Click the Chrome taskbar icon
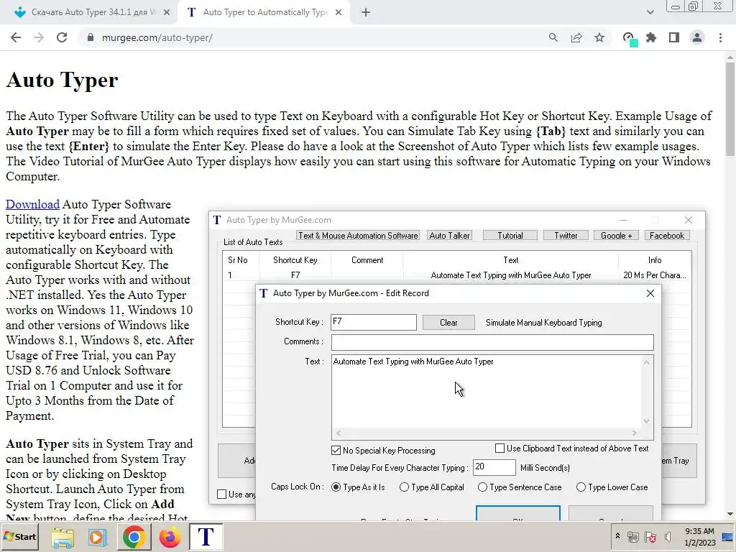The image size is (736, 552). click(x=134, y=537)
